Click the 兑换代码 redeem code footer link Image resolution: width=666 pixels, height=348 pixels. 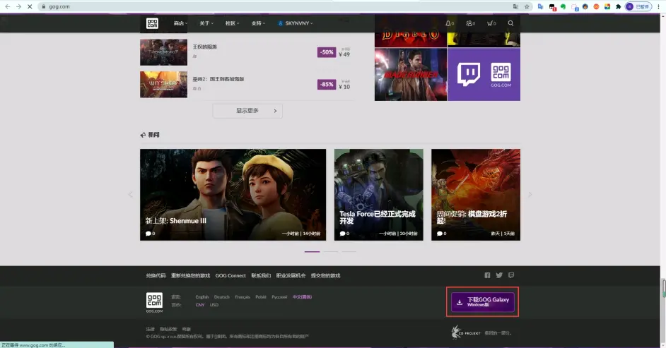(x=156, y=275)
